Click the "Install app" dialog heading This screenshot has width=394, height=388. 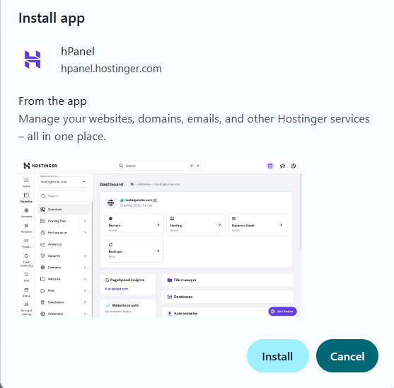[52, 18]
